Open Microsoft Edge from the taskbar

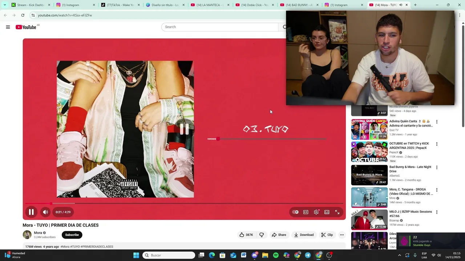pos(212,255)
